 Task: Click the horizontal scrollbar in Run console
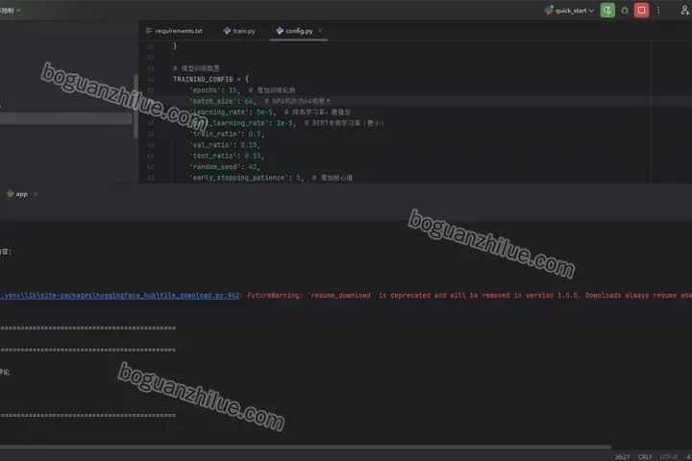(306, 447)
